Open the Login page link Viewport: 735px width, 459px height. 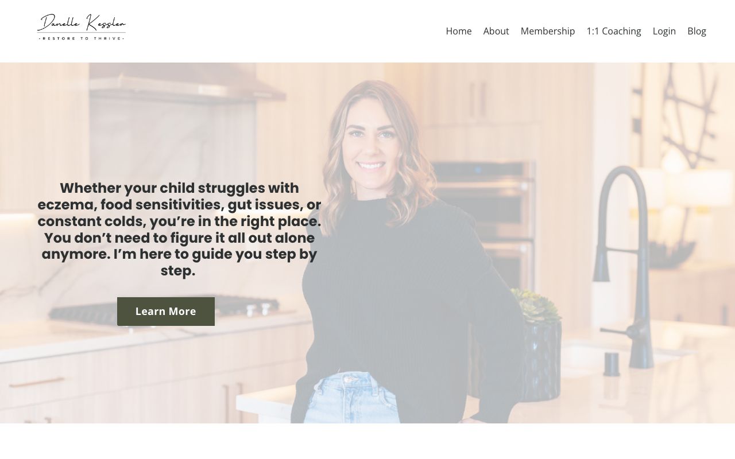664,31
